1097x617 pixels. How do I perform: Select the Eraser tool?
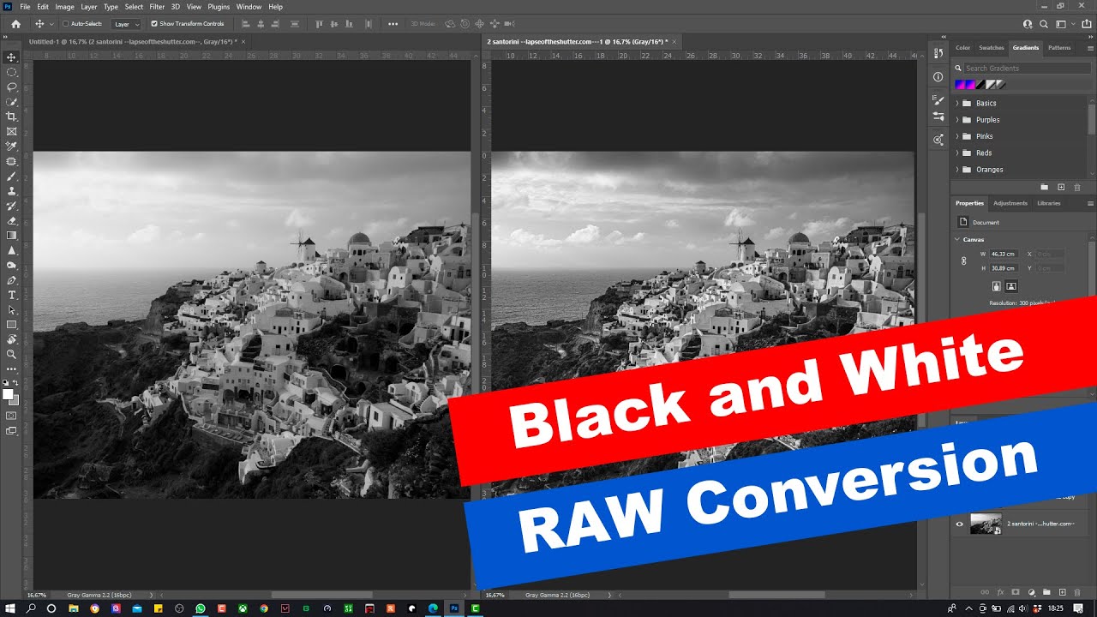coord(11,220)
